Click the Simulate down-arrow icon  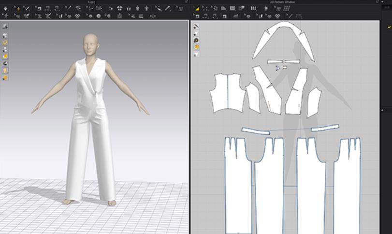(x=5, y=8)
